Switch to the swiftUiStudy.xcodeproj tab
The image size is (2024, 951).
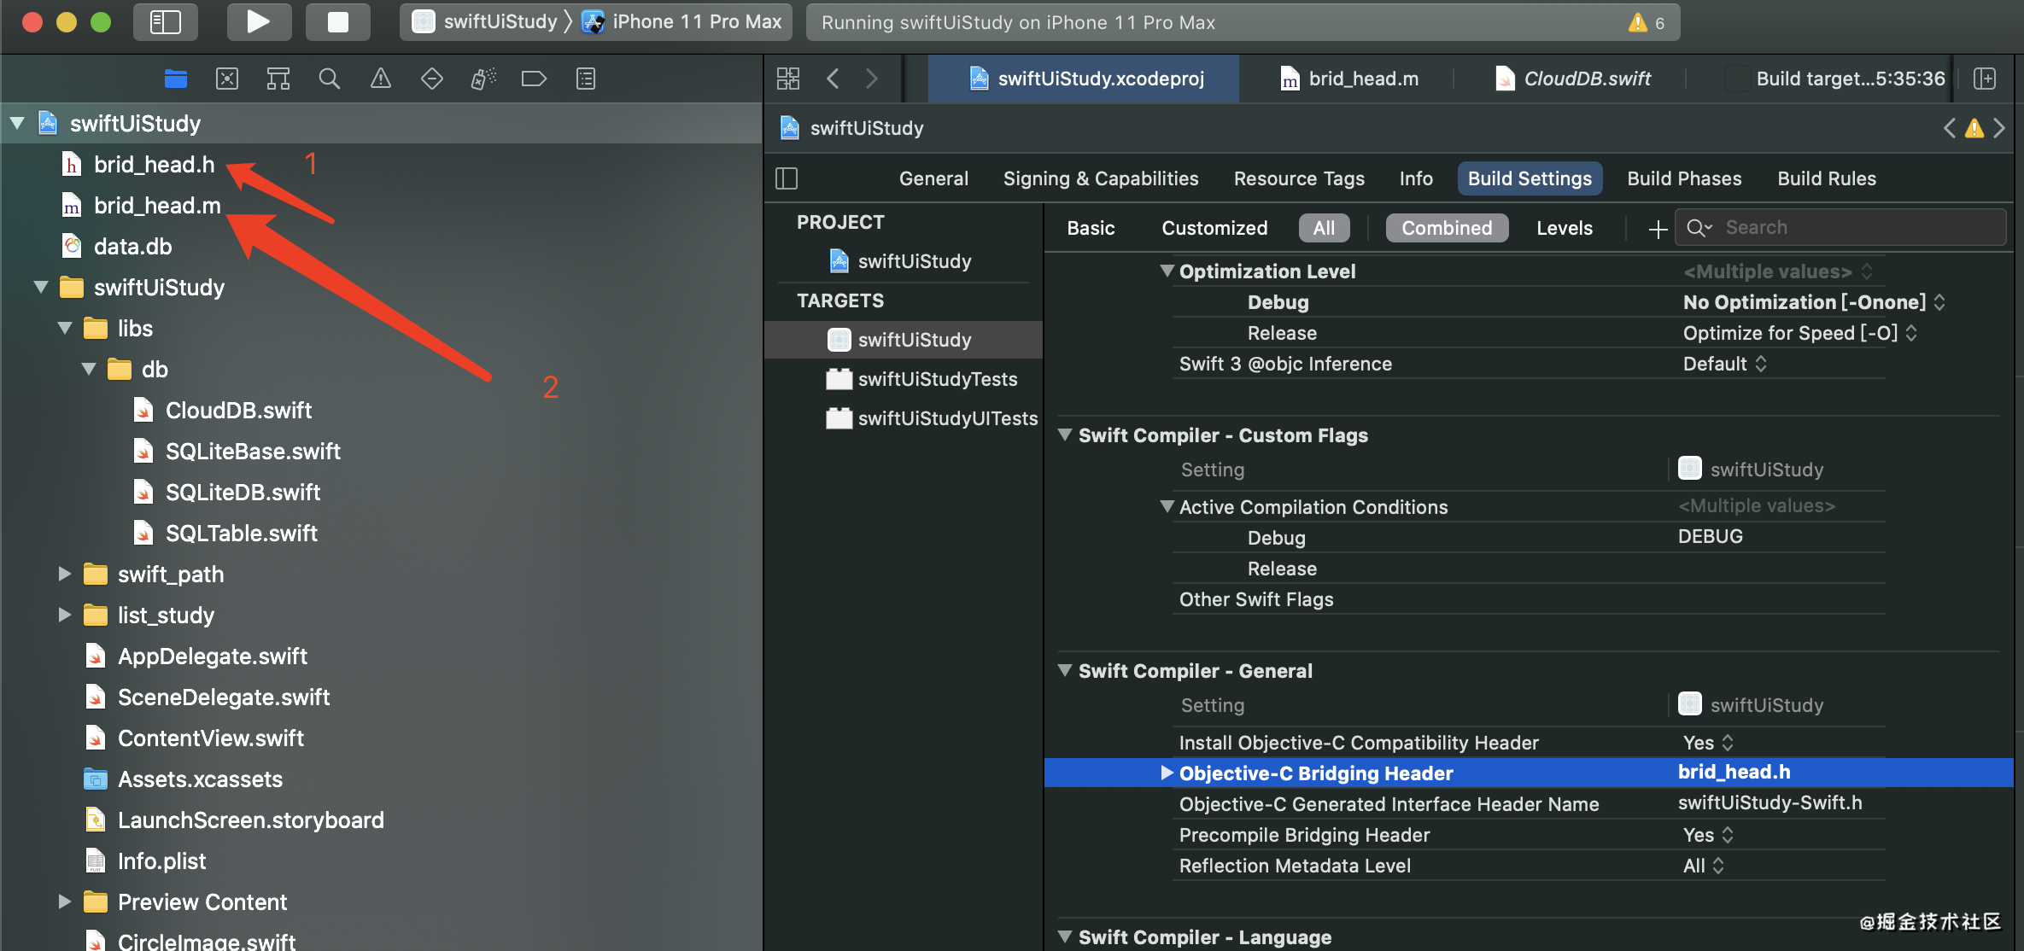pos(1085,79)
